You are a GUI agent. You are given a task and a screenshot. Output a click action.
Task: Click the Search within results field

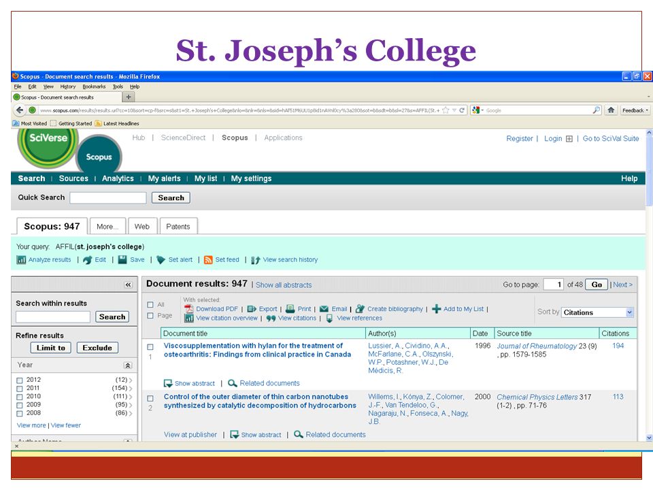tap(53, 317)
